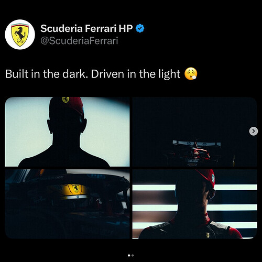Click the right HP logo on the rear wing
This screenshot has height=262, width=262.
click(x=204, y=144)
